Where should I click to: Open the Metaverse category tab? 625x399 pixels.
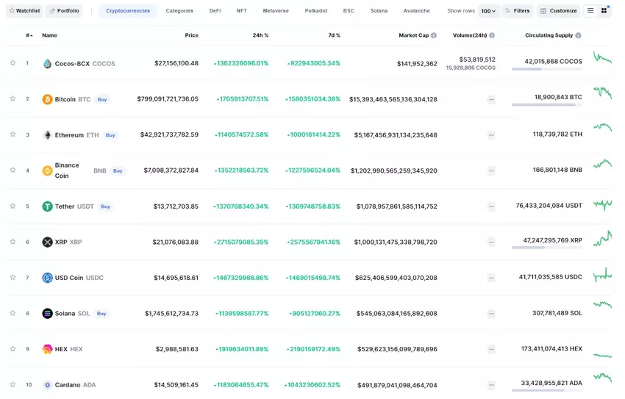tap(276, 11)
